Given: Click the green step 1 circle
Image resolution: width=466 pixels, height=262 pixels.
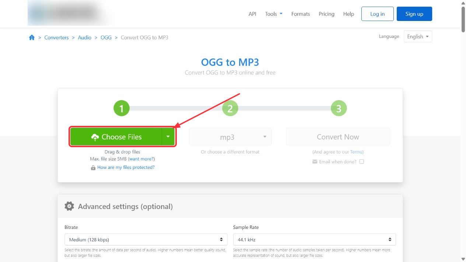Looking at the screenshot, I should pyautogui.click(x=122, y=108).
